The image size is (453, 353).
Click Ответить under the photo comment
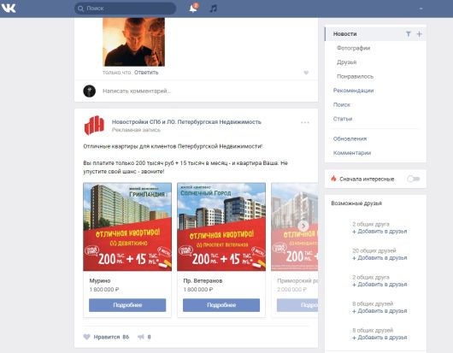coord(146,73)
